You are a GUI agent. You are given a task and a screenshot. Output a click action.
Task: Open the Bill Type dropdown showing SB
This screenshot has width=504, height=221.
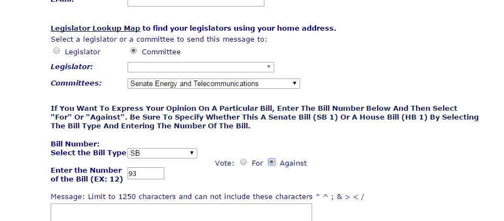click(162, 153)
